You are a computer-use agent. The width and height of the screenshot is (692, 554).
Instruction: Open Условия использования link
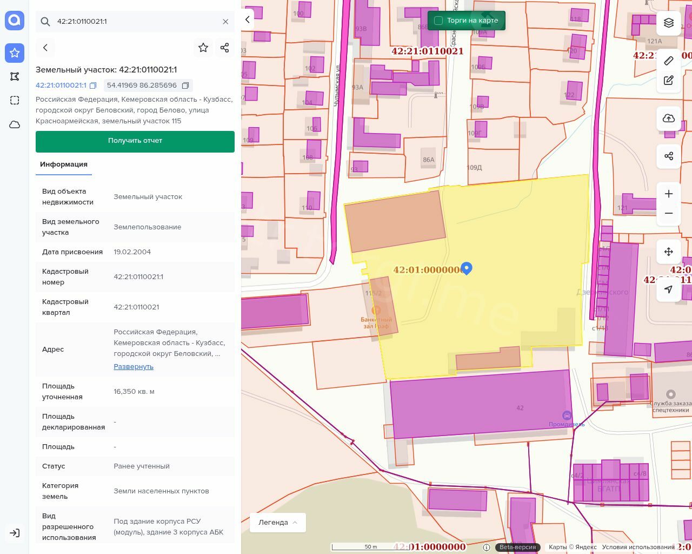coord(638,547)
